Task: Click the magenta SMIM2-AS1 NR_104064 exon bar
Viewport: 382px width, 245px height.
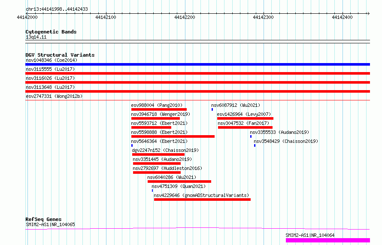Action: (x=328, y=240)
